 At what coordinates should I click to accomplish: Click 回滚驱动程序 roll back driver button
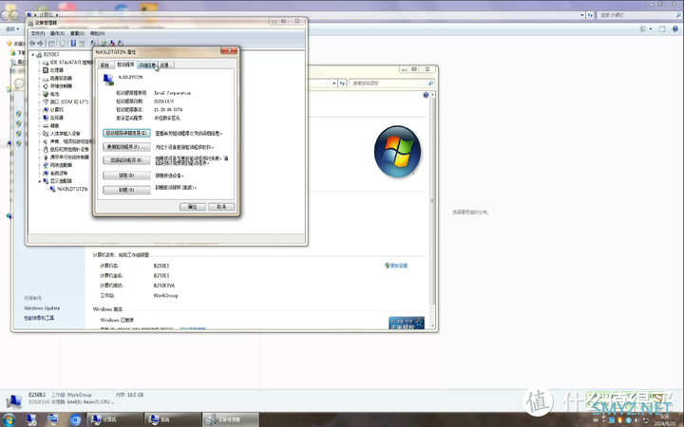(127, 160)
